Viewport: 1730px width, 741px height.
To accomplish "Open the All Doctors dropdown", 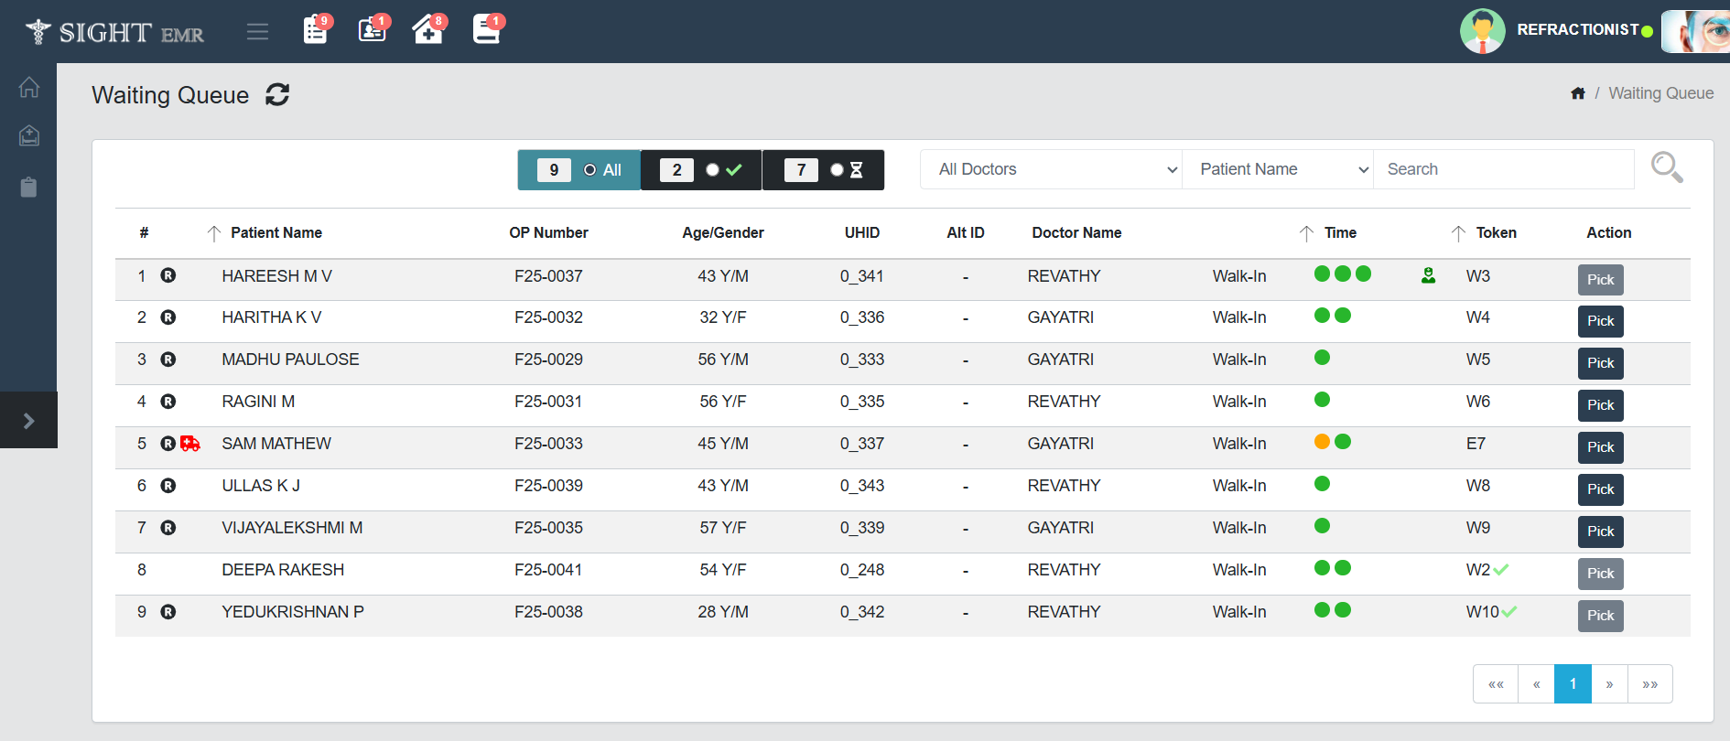I will pyautogui.click(x=1051, y=169).
